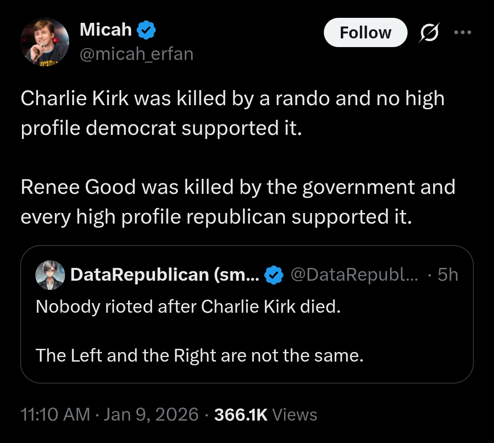Follow the Micah account
The image size is (494, 443).
click(365, 32)
